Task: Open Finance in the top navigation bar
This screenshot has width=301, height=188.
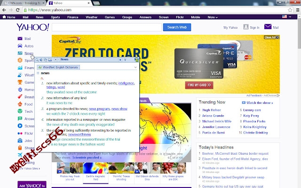Action: tap(73, 17)
